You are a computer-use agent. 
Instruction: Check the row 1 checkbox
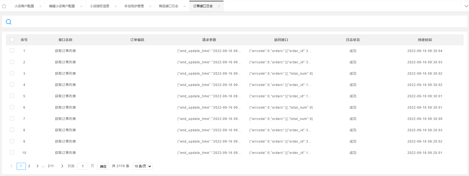(x=12, y=50)
